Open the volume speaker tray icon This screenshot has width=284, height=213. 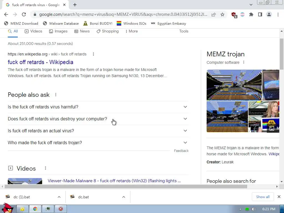254,209
